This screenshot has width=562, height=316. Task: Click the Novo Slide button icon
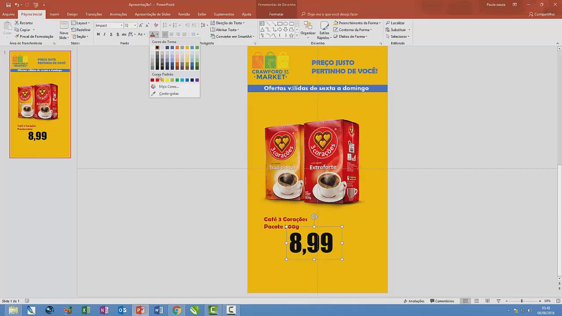(64, 25)
